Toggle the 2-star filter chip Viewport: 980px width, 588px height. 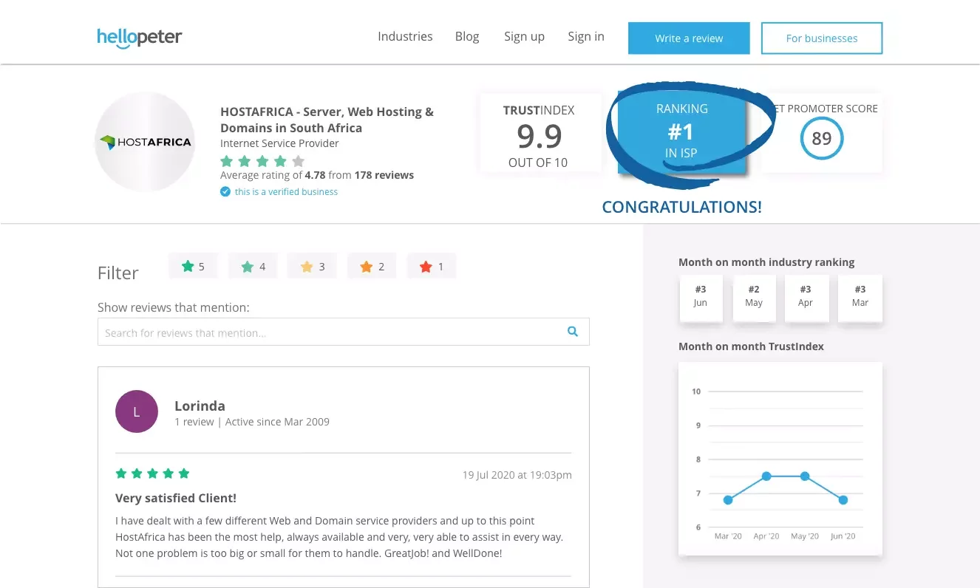pos(371,266)
